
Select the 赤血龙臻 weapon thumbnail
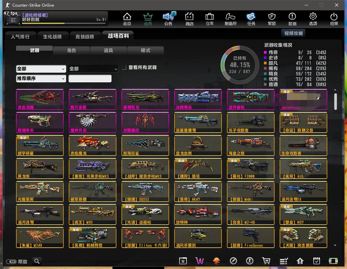click(x=40, y=99)
